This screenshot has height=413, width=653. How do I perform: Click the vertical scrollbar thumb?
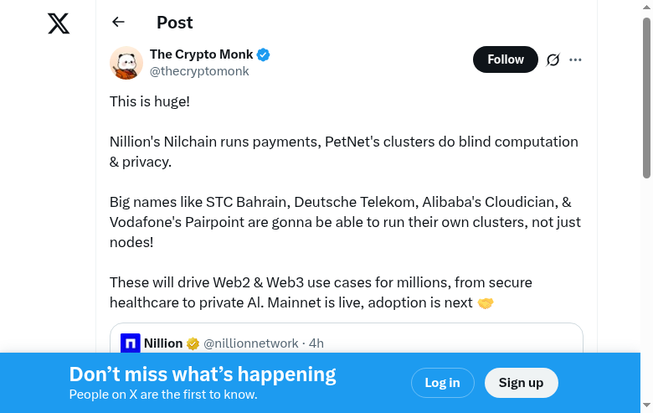point(646,96)
